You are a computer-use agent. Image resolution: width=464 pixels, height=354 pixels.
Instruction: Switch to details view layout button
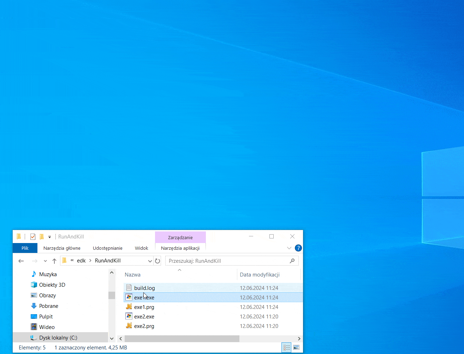point(286,348)
